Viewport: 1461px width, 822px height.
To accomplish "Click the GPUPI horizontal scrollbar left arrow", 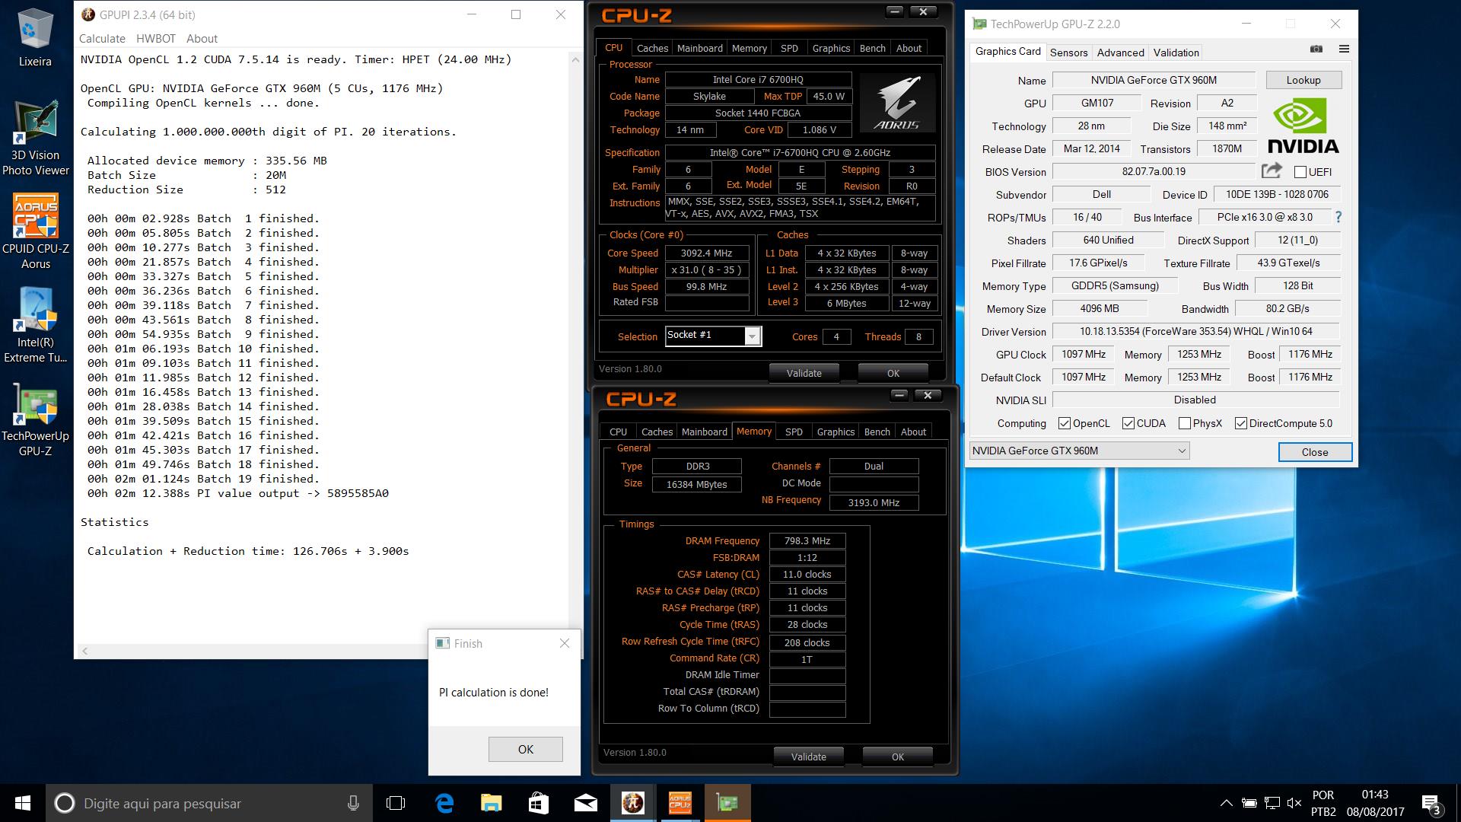I will (x=85, y=651).
